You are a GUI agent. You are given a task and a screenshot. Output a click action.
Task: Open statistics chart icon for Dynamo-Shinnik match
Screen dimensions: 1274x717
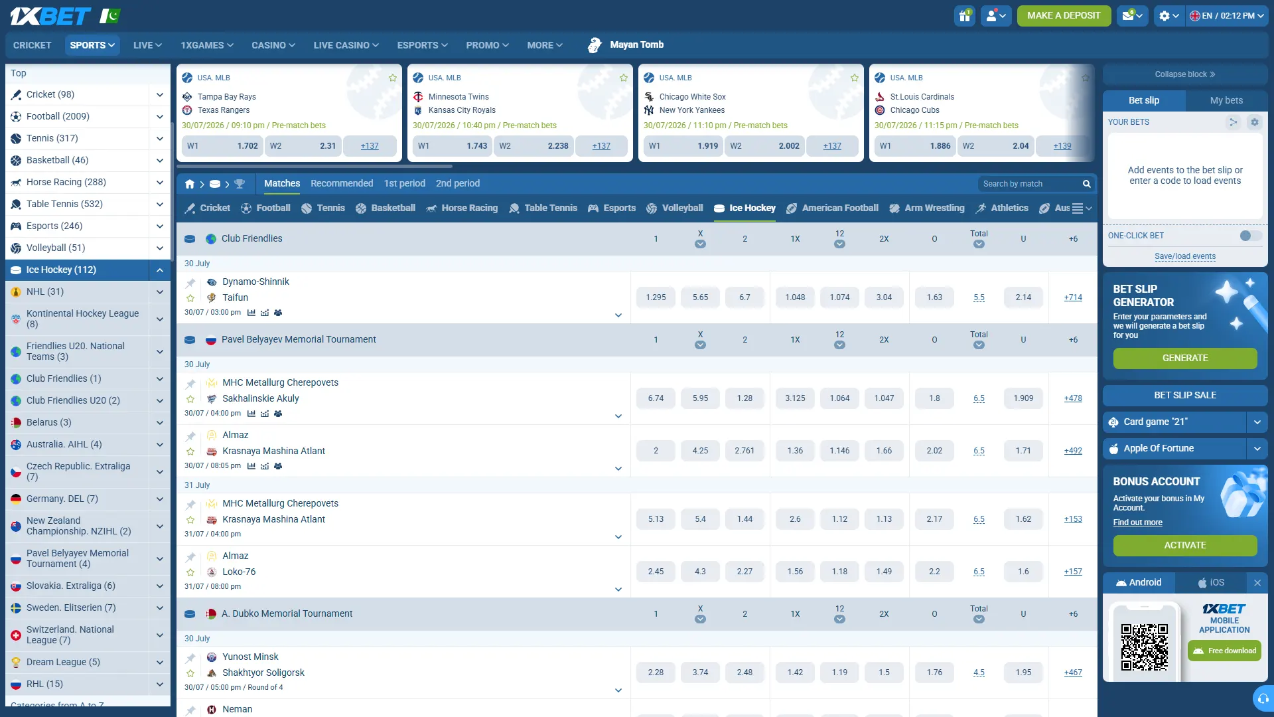click(251, 313)
